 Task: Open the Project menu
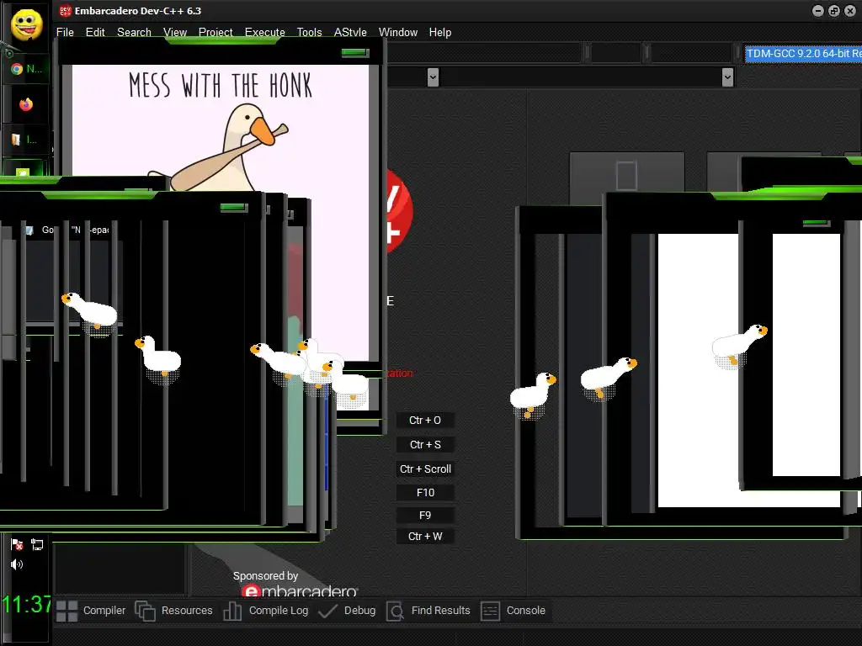pyautogui.click(x=215, y=33)
